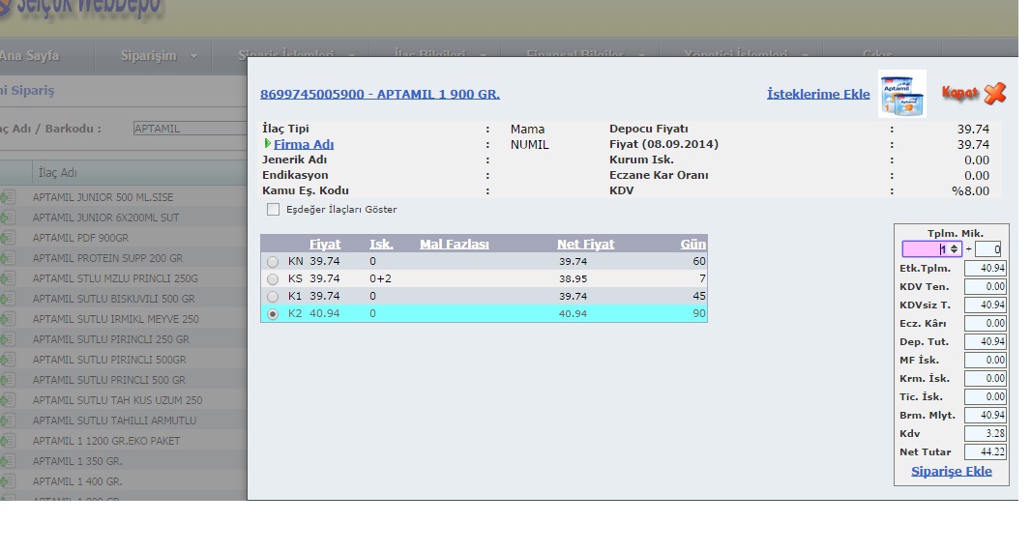This screenshot has width=1031, height=552.
Task: Click the KDV rate value %8.00
Action: [970, 191]
